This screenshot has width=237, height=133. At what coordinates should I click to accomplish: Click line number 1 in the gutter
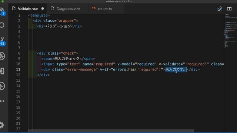click(19, 16)
